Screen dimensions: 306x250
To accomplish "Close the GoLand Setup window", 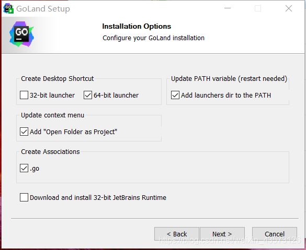I will pyautogui.click(x=289, y=8).
